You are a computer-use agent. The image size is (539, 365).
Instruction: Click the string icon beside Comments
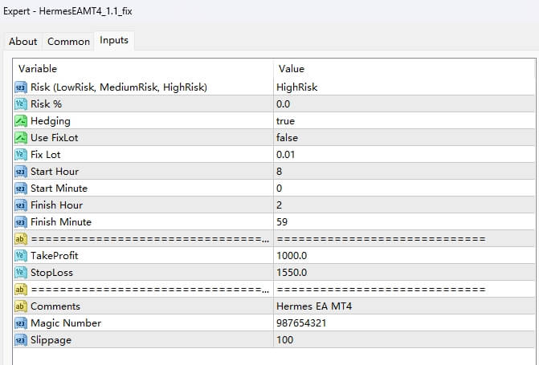coord(21,306)
